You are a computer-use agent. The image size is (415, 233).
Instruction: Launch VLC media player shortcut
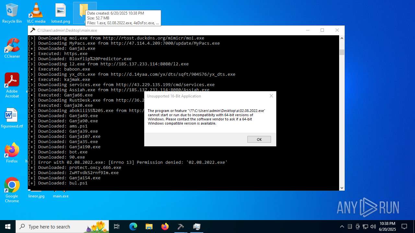pos(36,13)
